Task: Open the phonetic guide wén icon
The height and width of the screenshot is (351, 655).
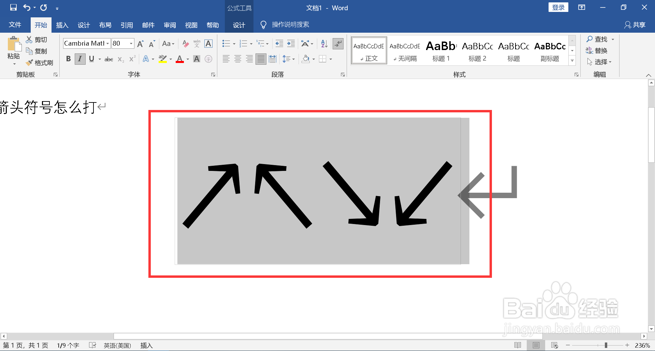Action: [197, 44]
